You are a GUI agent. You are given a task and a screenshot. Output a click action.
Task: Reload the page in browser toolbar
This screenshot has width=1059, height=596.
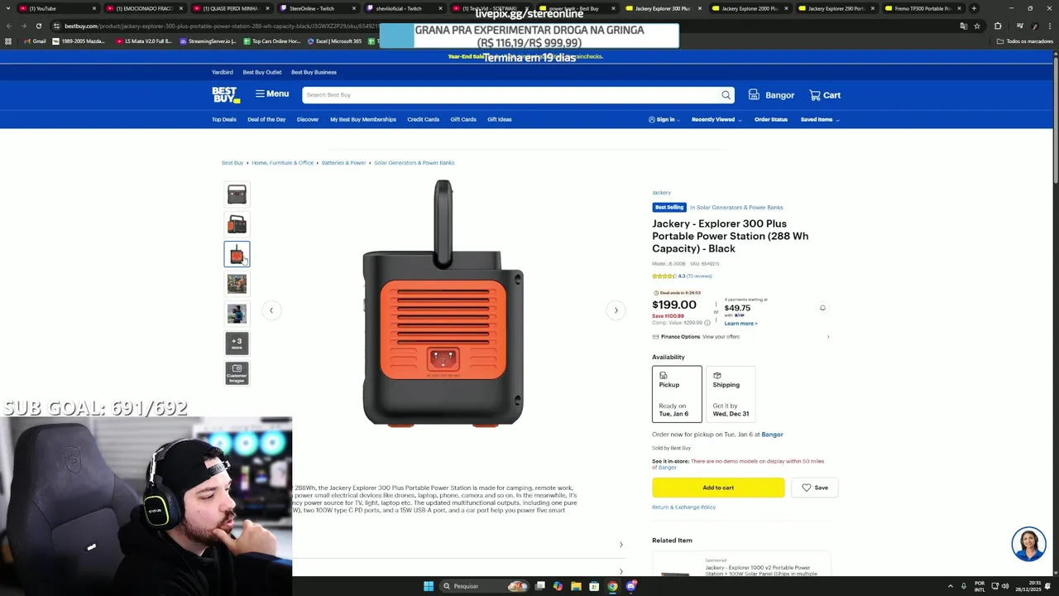pos(39,26)
